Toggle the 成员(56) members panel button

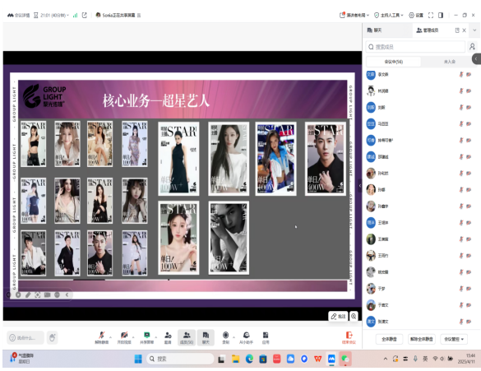point(187,337)
